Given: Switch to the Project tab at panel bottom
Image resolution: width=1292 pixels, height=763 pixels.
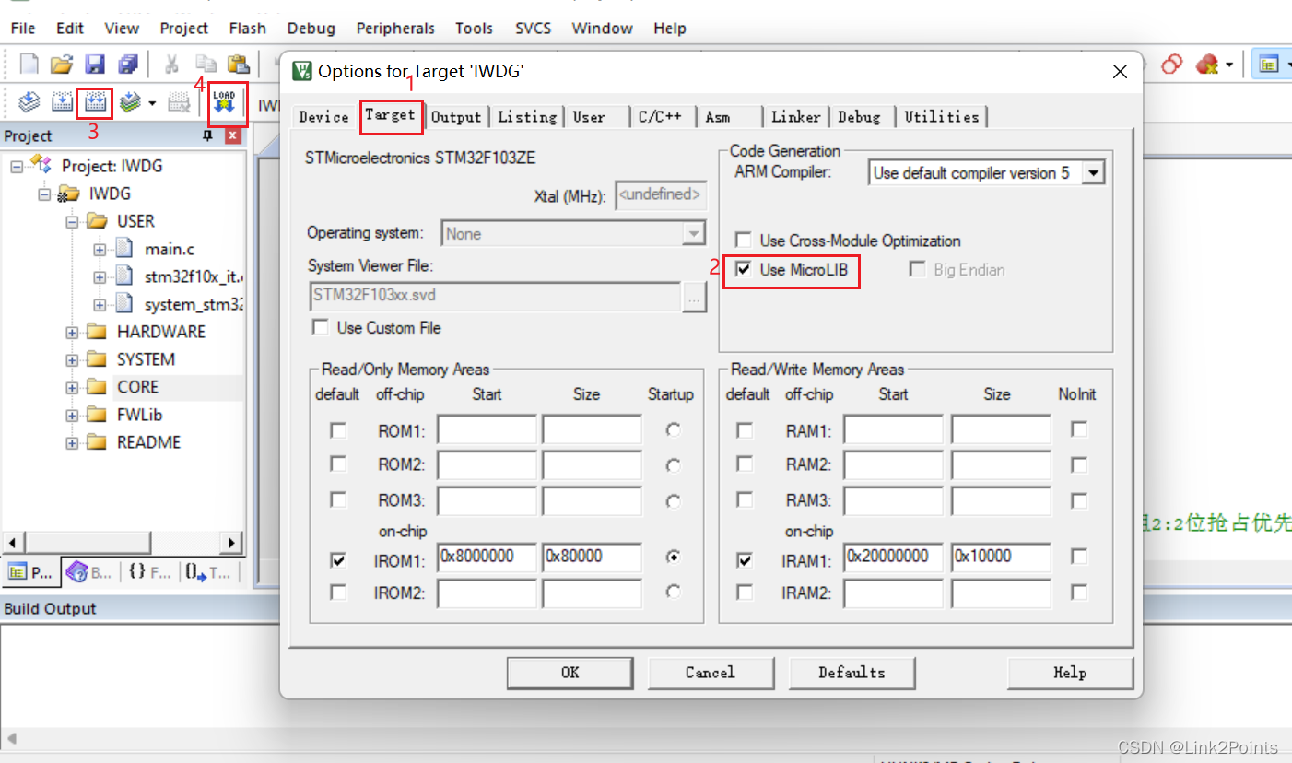Looking at the screenshot, I should (x=30, y=572).
